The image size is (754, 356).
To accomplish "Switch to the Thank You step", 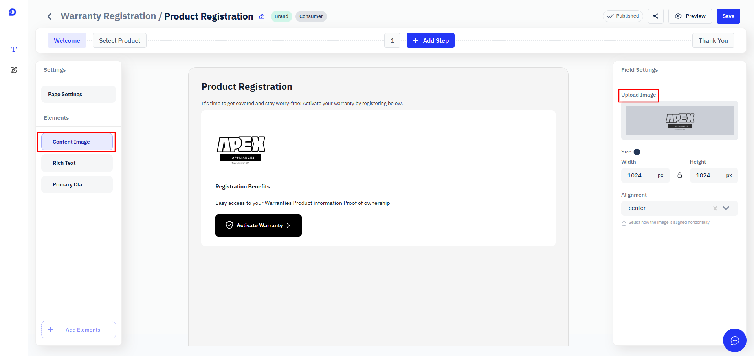I will [x=713, y=40].
